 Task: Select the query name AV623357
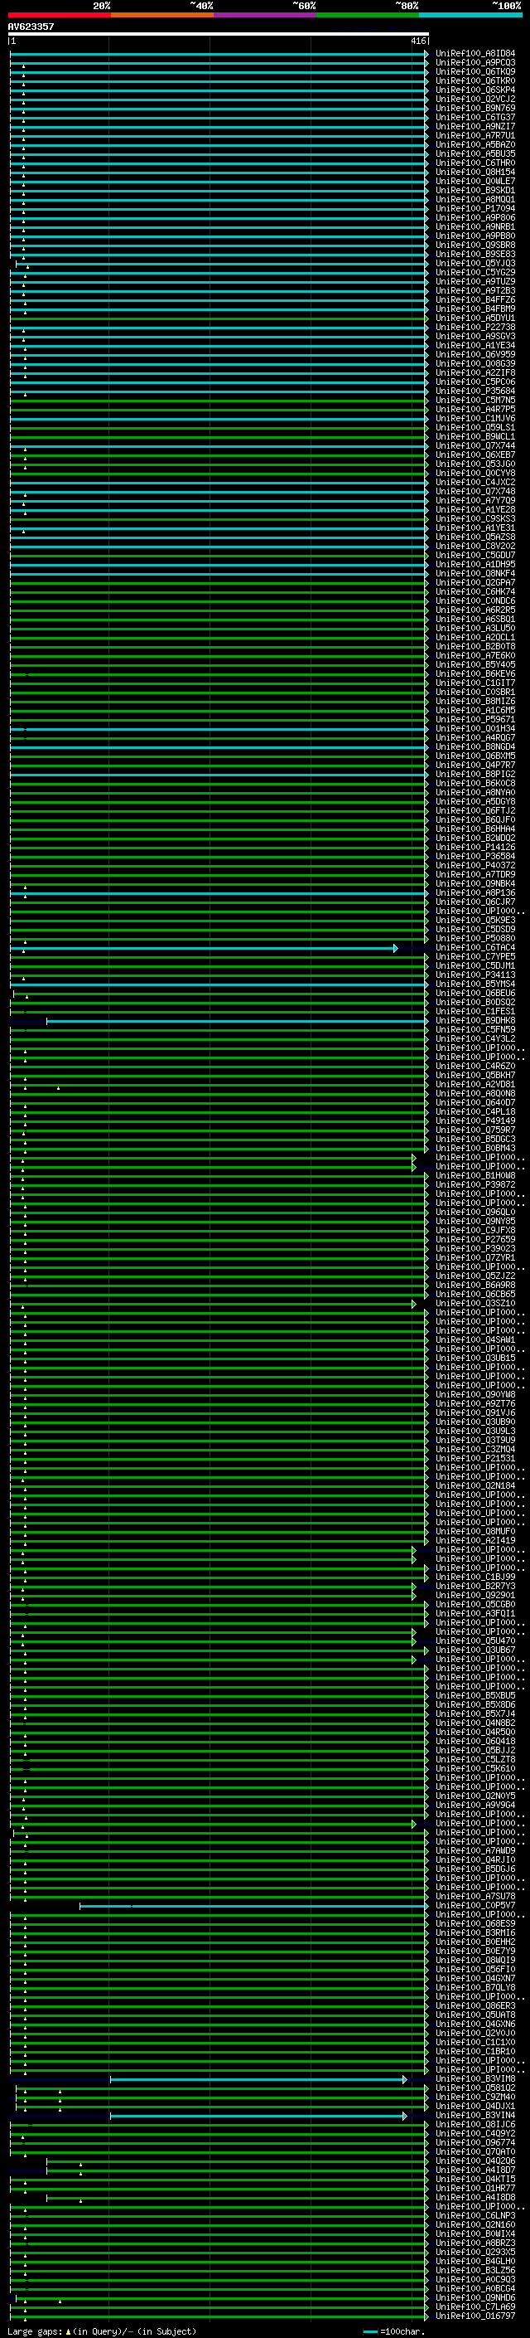pyautogui.click(x=31, y=27)
